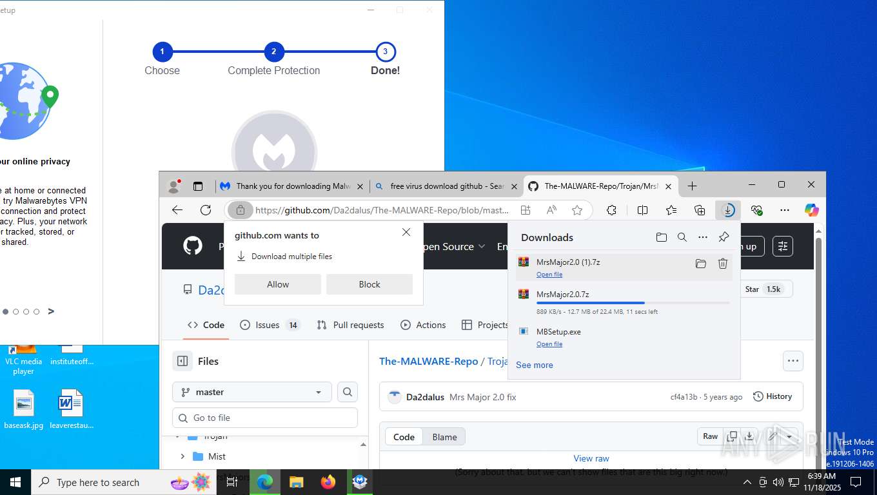Switch to the Code repository tab
The image size is (877, 495).
pyautogui.click(x=206, y=325)
